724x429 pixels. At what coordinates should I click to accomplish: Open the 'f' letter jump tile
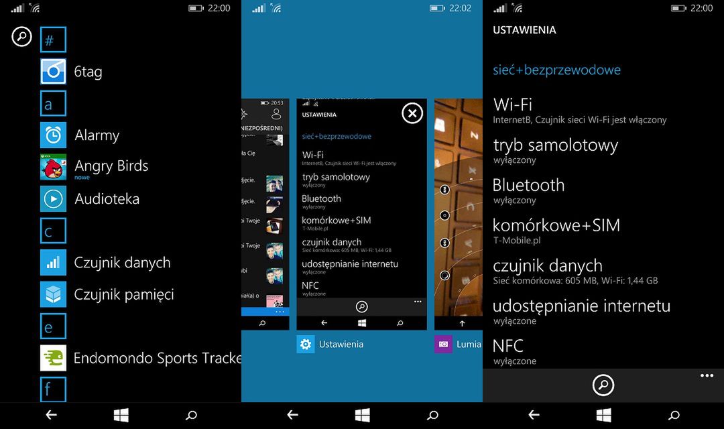click(x=53, y=389)
